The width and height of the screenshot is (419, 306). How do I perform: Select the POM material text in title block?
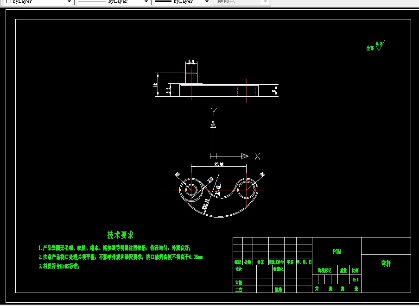point(336,251)
